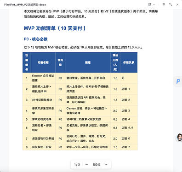This screenshot has height=172, width=182.
Task: Expand the preview to full screen
Action: pyautogui.click(x=171, y=5)
